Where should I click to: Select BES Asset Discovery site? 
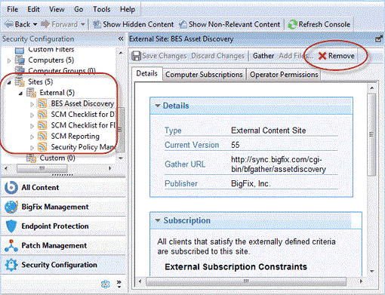click(82, 103)
